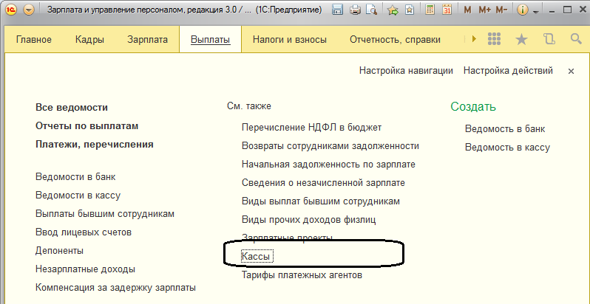Open Сведения о незачисленной зарплате
This screenshot has width=590, height=304.
(323, 183)
